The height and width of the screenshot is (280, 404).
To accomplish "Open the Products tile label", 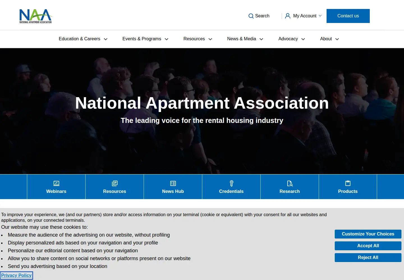I will 348,192.
